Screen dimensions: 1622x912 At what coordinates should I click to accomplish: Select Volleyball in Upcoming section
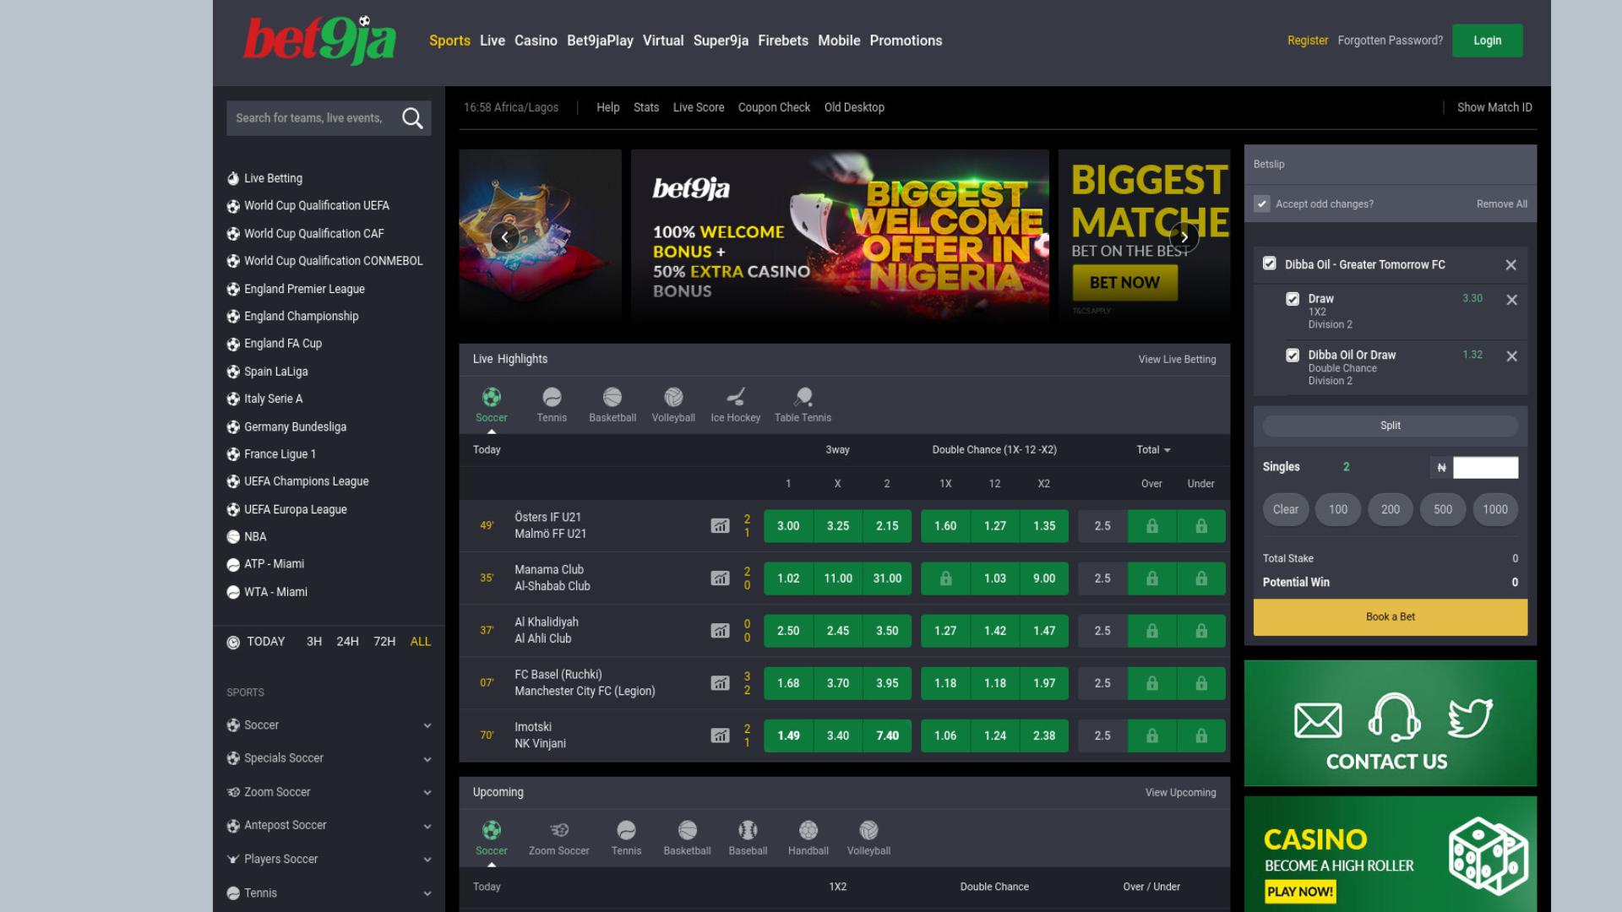(x=868, y=838)
